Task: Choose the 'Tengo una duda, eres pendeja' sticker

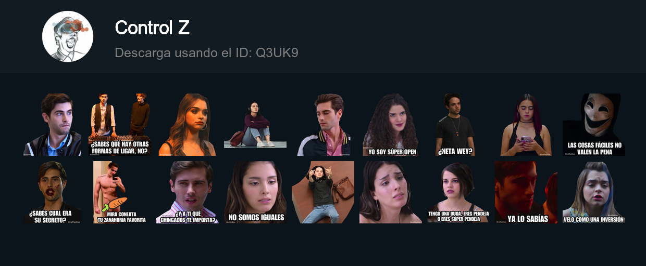Action: (458, 192)
